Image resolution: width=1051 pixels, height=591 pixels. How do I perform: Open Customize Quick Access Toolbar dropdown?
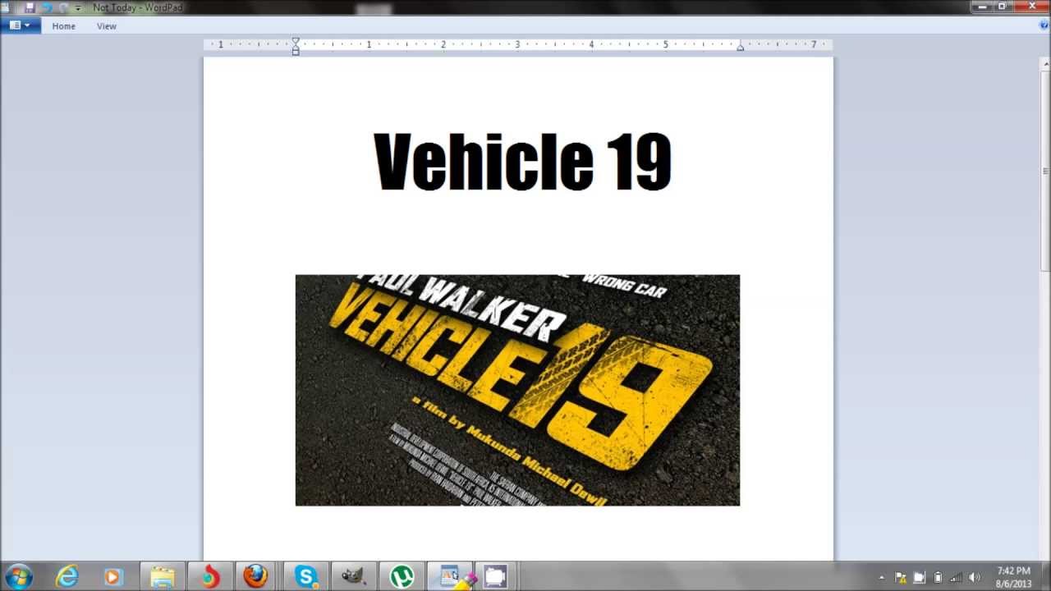click(x=79, y=7)
